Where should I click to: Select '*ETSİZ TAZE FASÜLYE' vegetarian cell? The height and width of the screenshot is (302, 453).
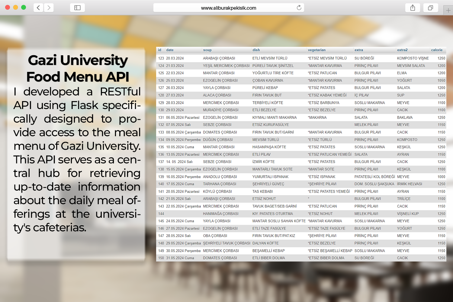[x=326, y=229]
